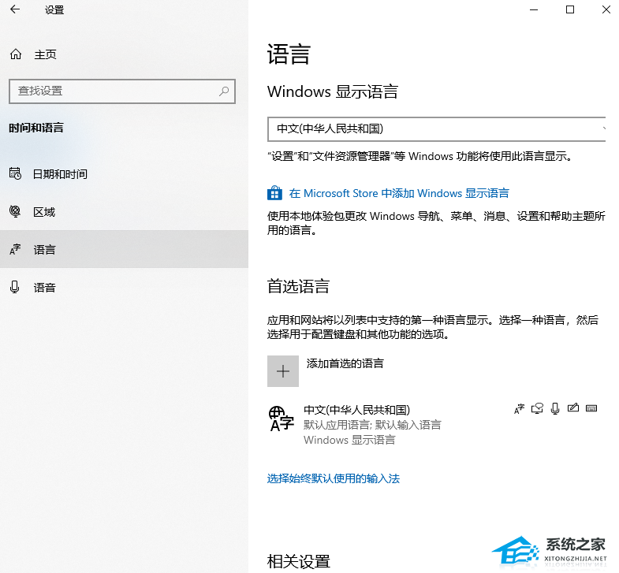Open 区域 settings page
The width and height of the screenshot is (619, 573).
pyautogui.click(x=124, y=212)
